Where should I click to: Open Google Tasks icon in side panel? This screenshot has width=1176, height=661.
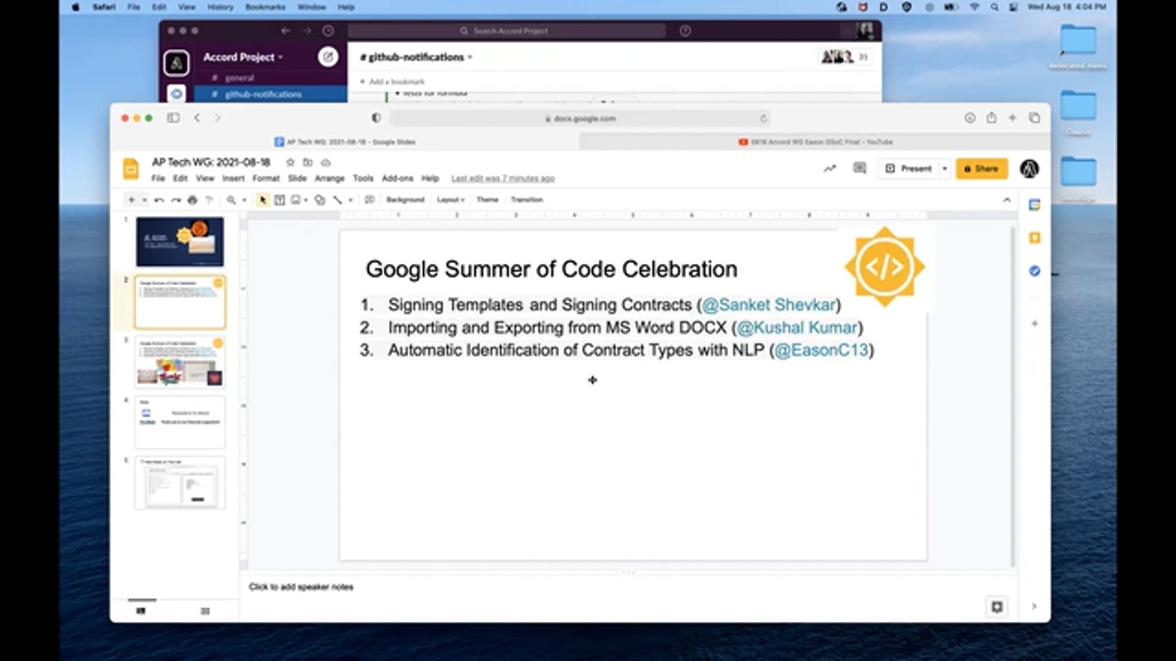[x=1034, y=271]
